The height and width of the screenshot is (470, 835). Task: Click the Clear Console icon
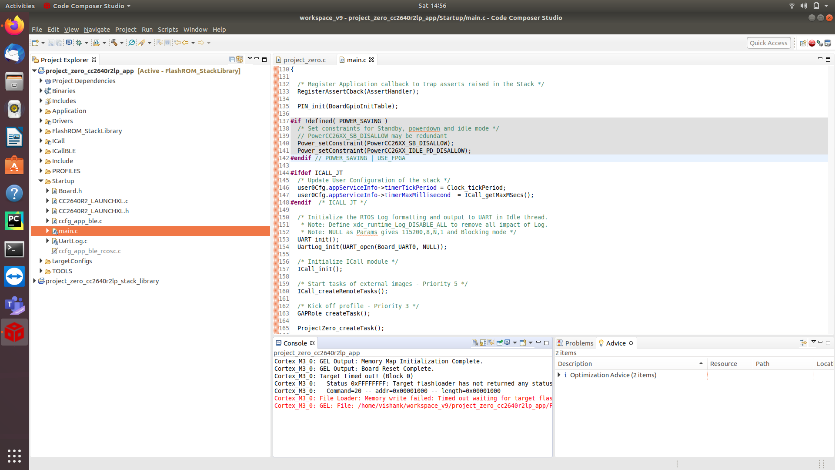coord(475,343)
